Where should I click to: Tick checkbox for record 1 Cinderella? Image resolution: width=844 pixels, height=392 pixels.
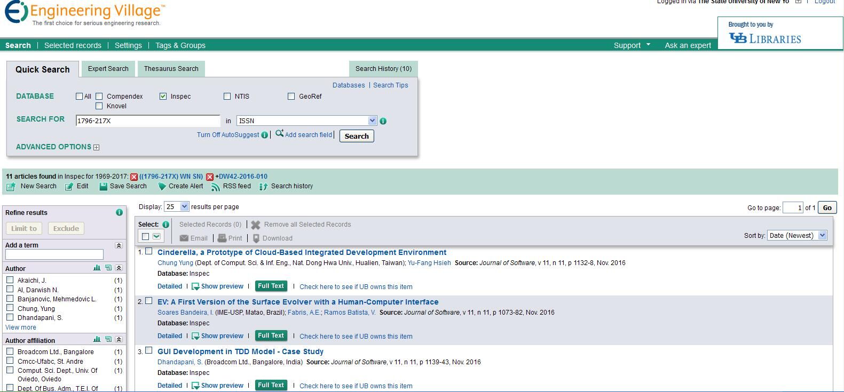[149, 251]
